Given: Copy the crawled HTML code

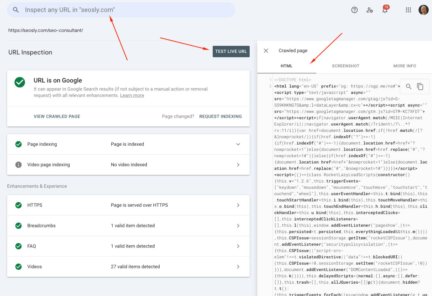Looking at the screenshot, I should pos(420,87).
